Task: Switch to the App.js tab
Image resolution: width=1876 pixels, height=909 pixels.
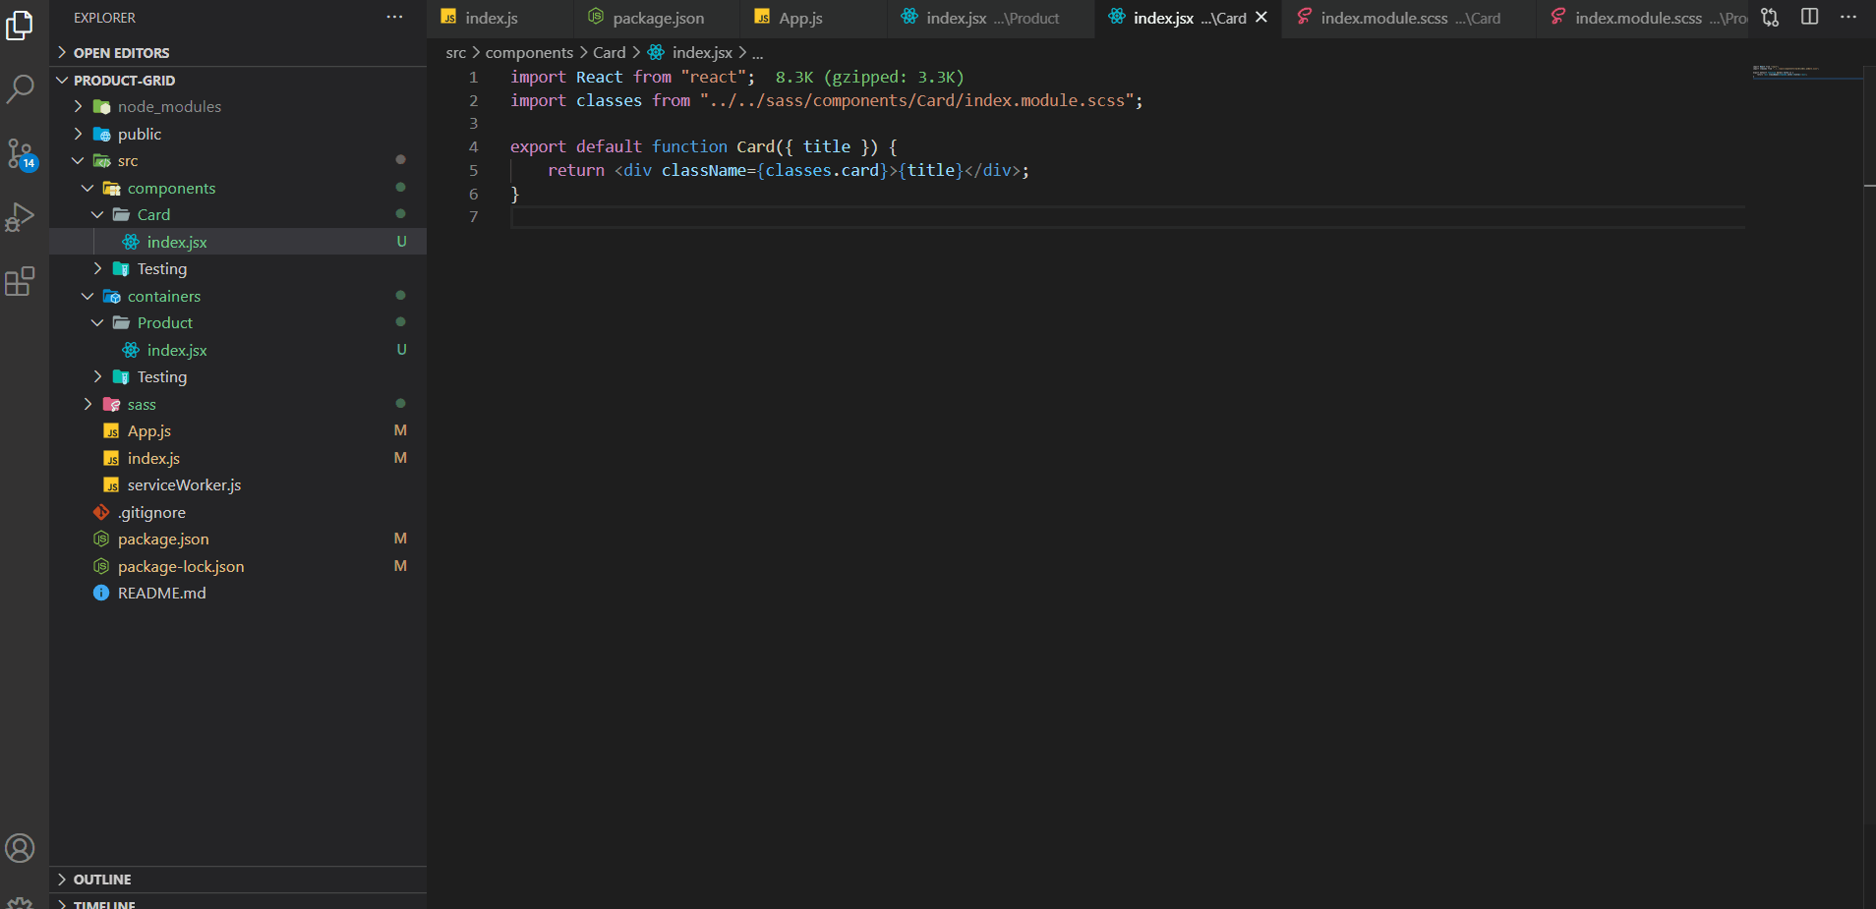Action: (x=804, y=17)
